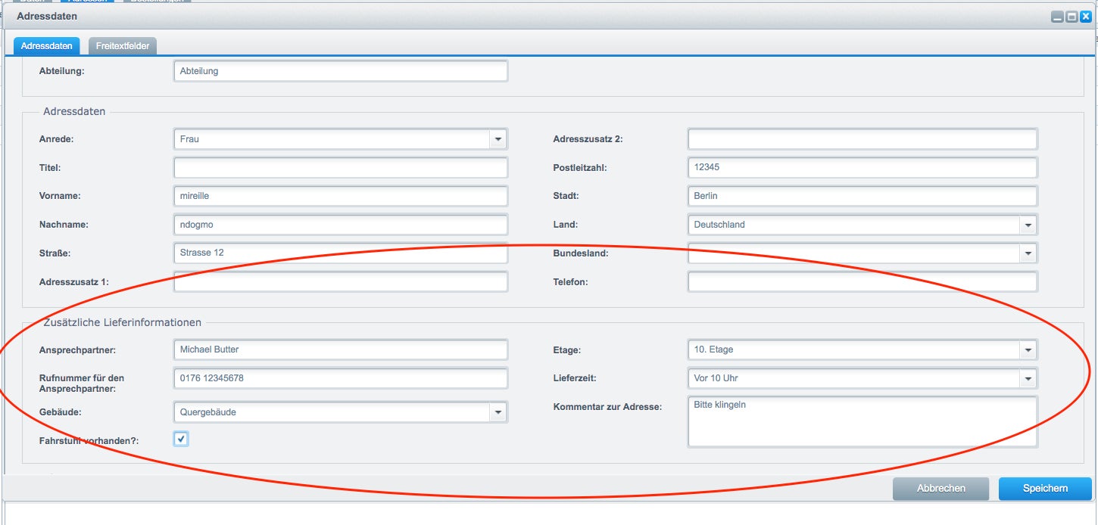Open the Lieferzeit dropdown arrow
The width and height of the screenshot is (1098, 525).
pyautogui.click(x=1028, y=378)
